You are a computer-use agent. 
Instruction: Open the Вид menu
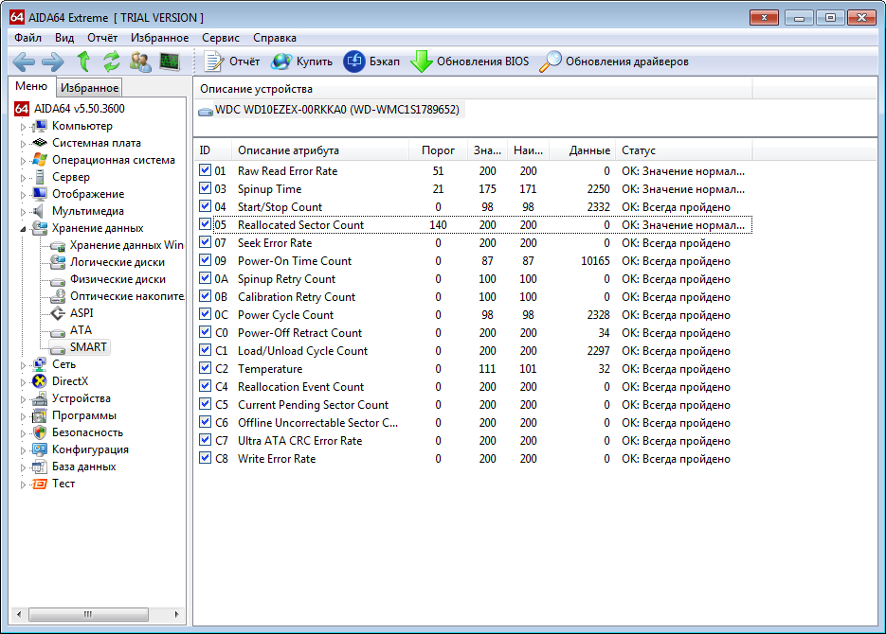64,38
